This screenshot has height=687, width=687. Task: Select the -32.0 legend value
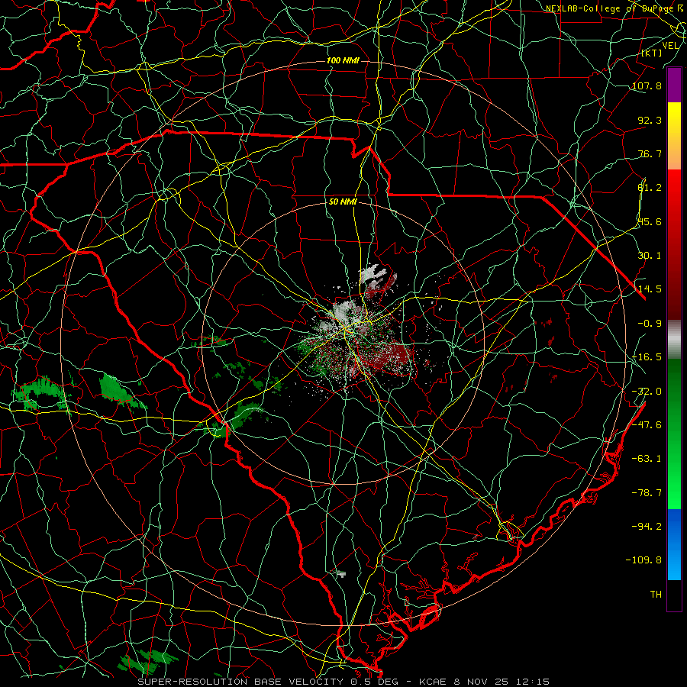coord(647,392)
